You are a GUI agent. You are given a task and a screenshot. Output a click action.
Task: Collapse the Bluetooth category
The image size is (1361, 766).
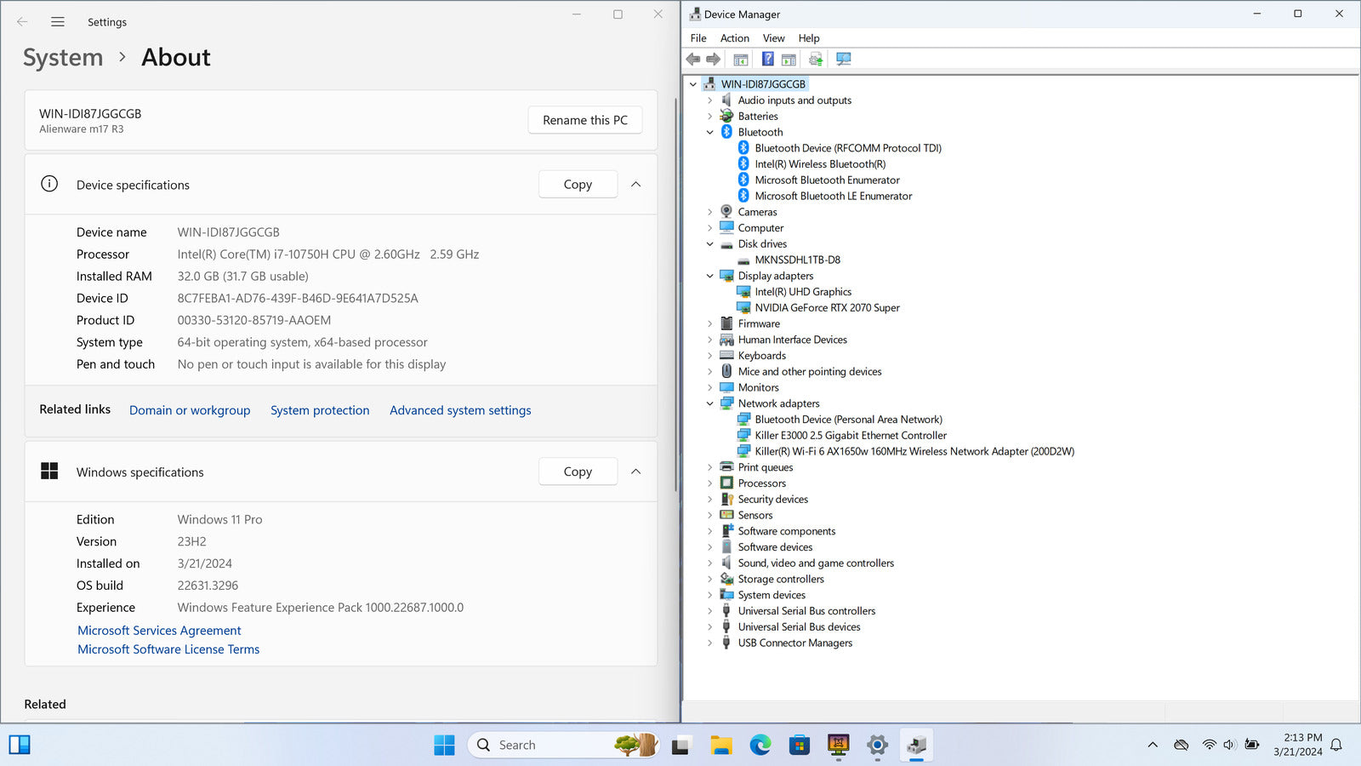710,132
